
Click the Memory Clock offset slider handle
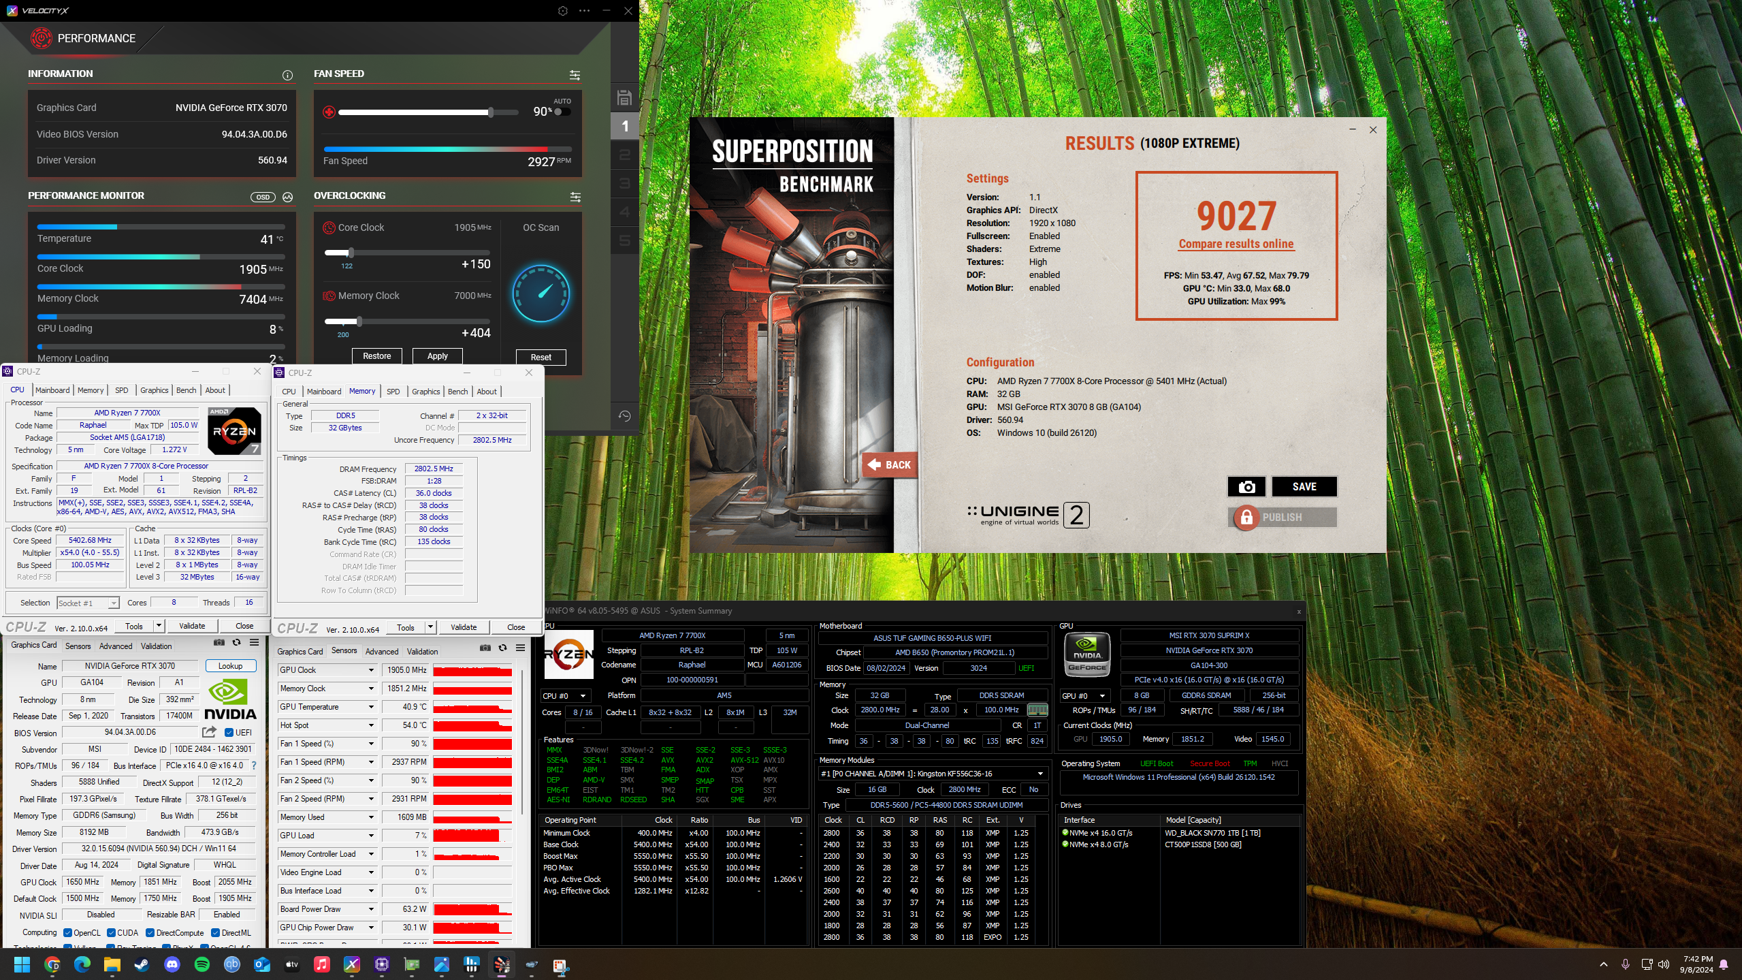[x=359, y=321]
